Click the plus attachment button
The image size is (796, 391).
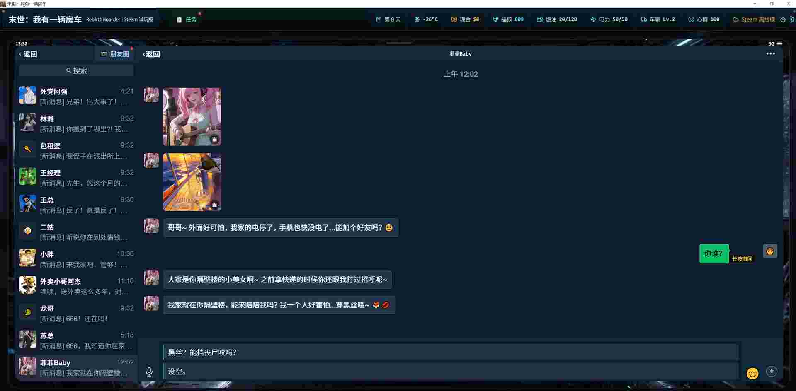pyautogui.click(x=772, y=371)
